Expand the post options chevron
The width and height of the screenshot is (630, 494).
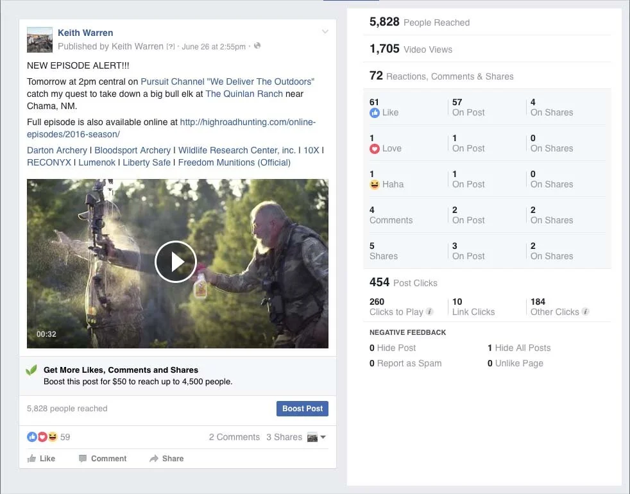(325, 31)
